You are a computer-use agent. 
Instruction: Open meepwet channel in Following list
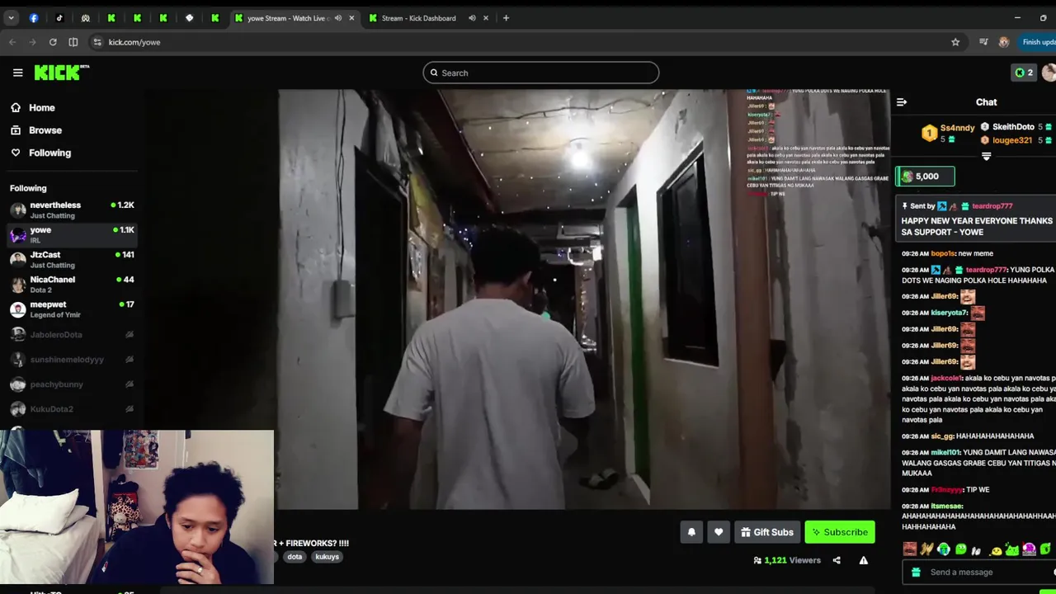click(x=72, y=309)
